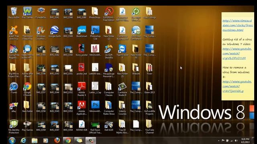Viewport: 257px width, 144px height.
Task: Switch to Sticky Notes taskbar button
Action: (x=80, y=140)
